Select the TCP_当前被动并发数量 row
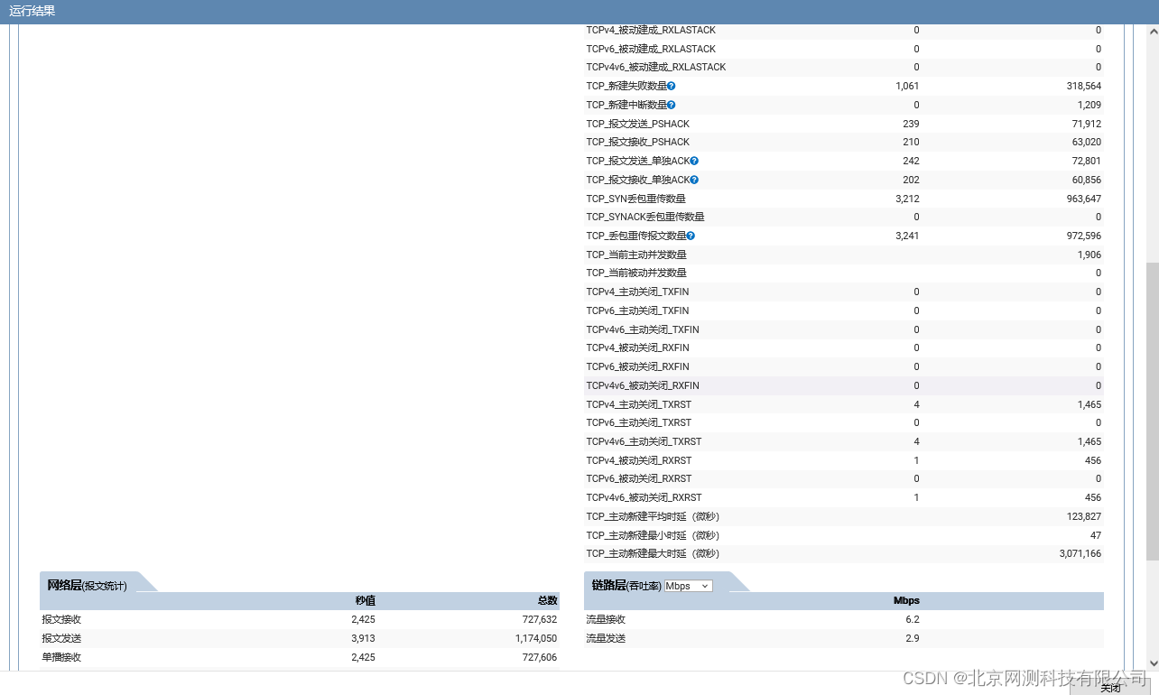Image resolution: width=1159 pixels, height=695 pixels. coord(844,273)
